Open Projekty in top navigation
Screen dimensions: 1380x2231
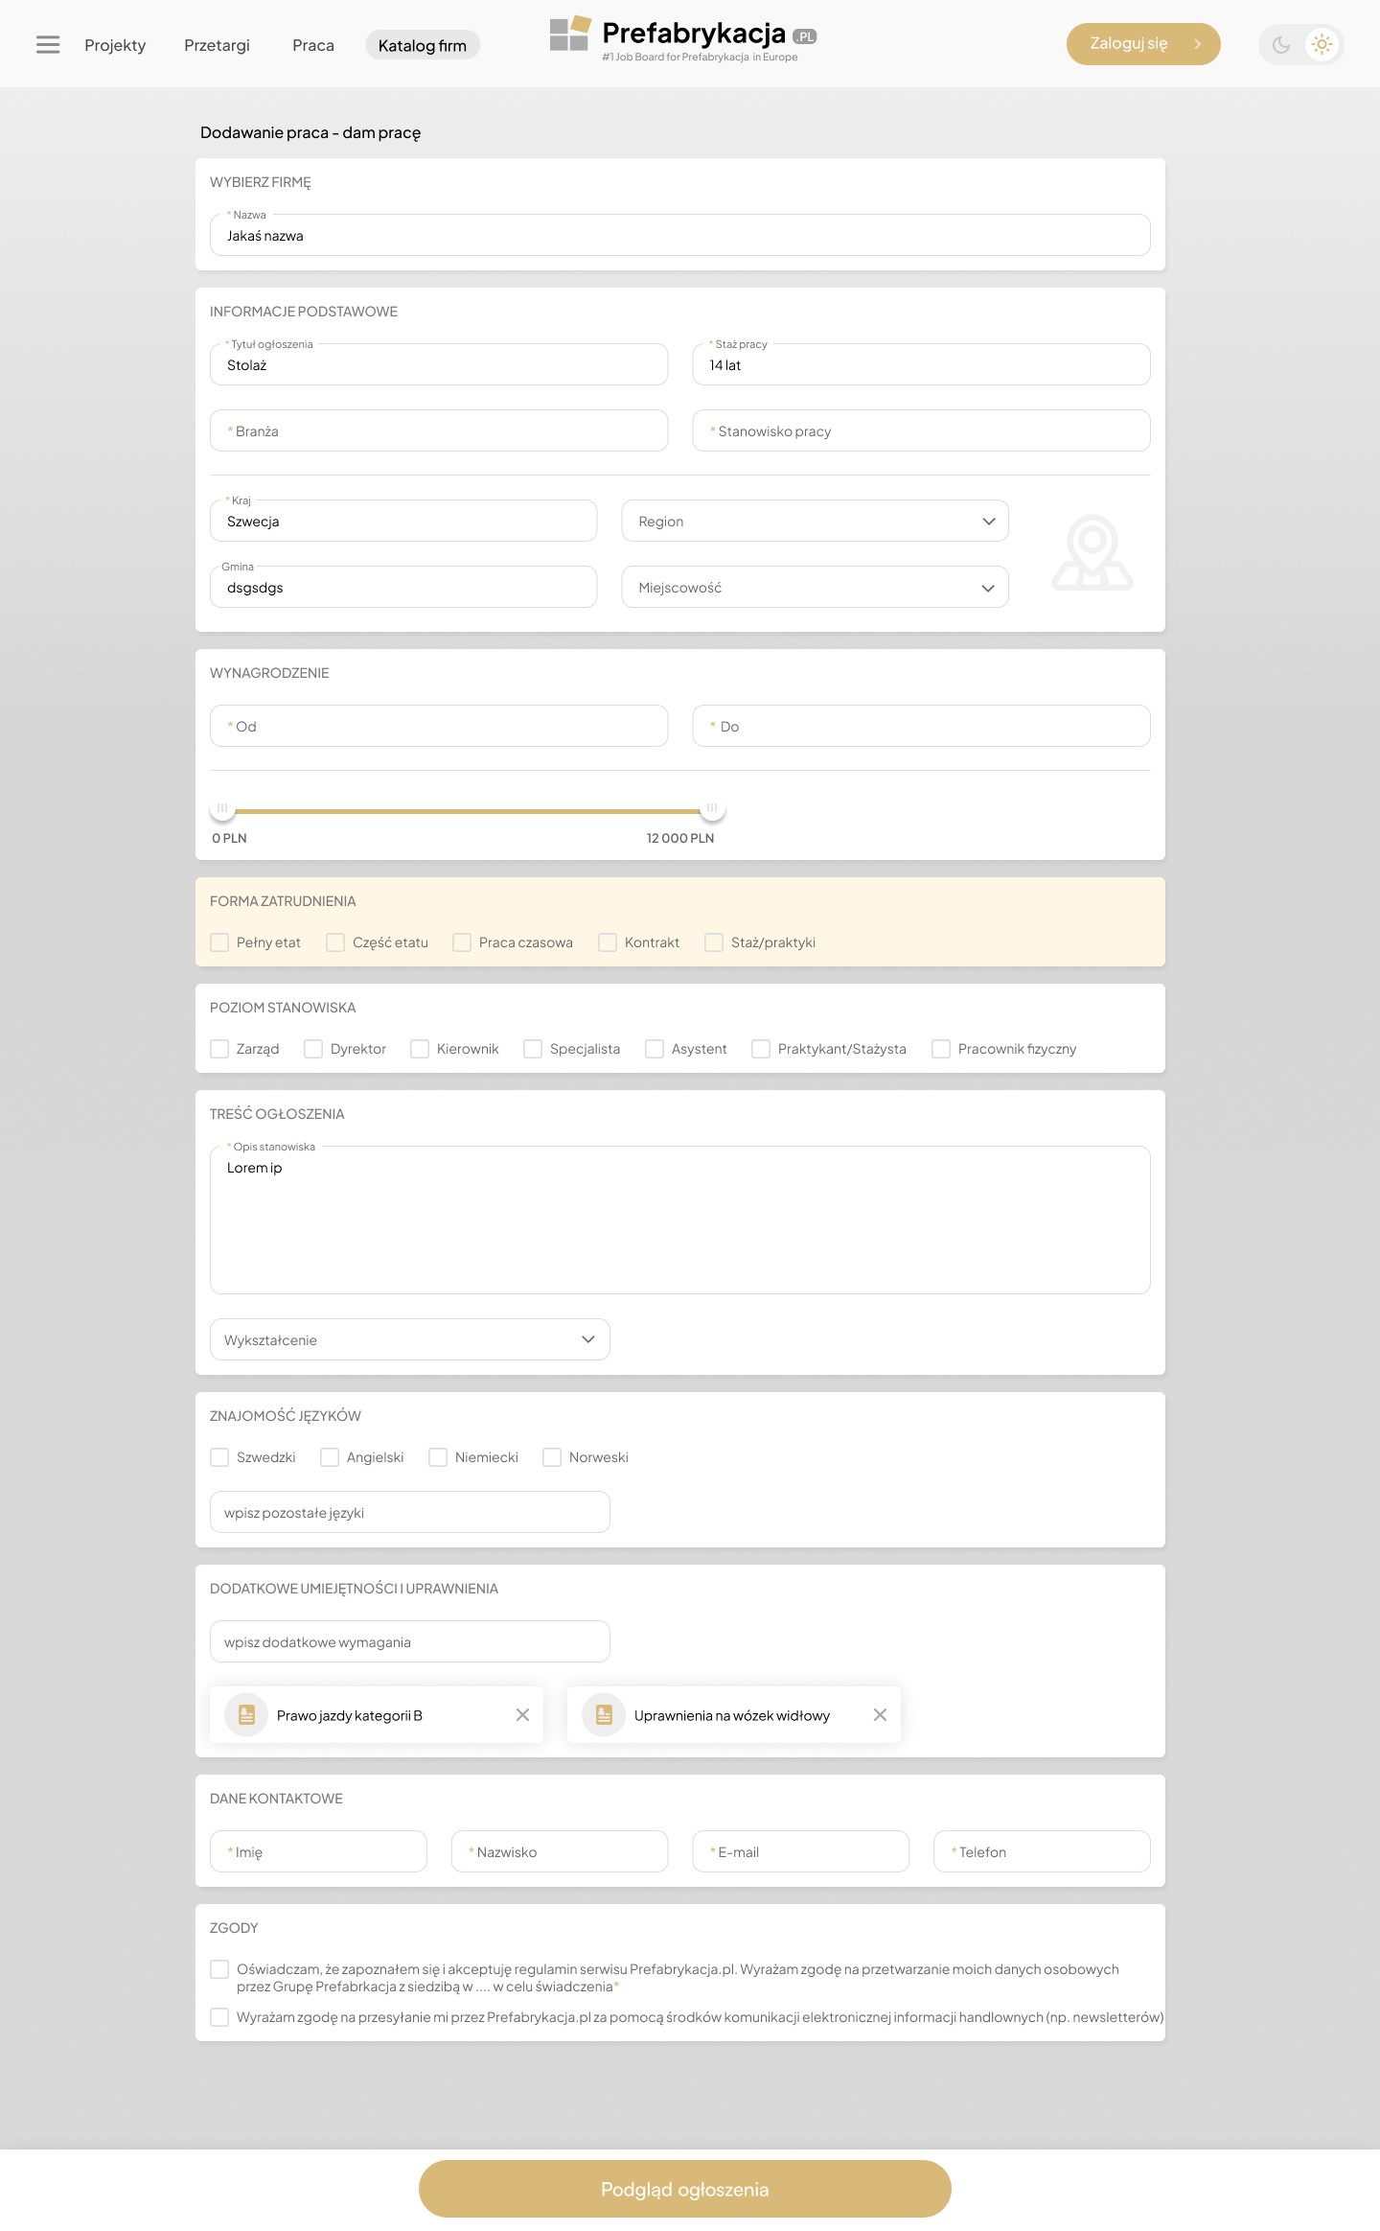(x=115, y=45)
